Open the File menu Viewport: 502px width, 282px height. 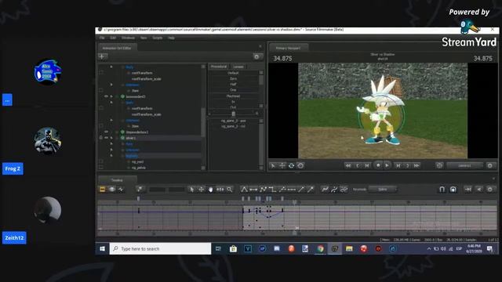pyautogui.click(x=102, y=38)
